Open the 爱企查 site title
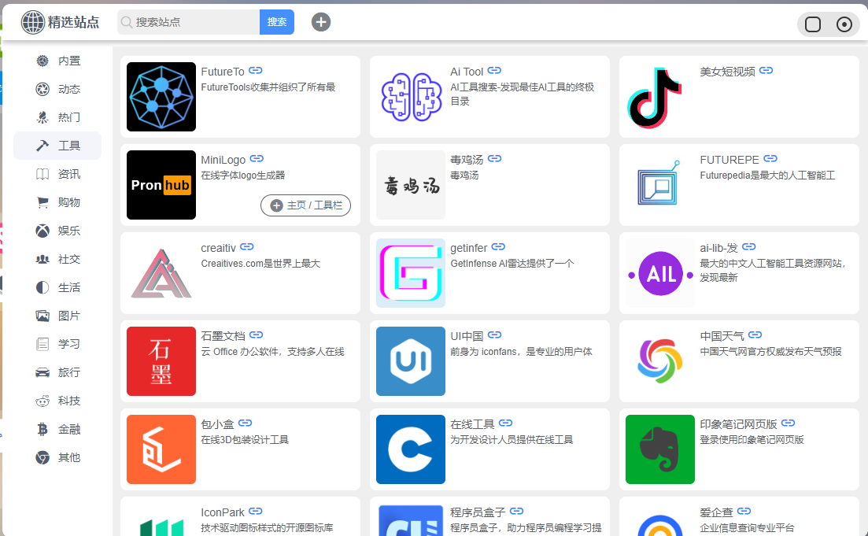Image resolution: width=868 pixels, height=536 pixels. 716,512
